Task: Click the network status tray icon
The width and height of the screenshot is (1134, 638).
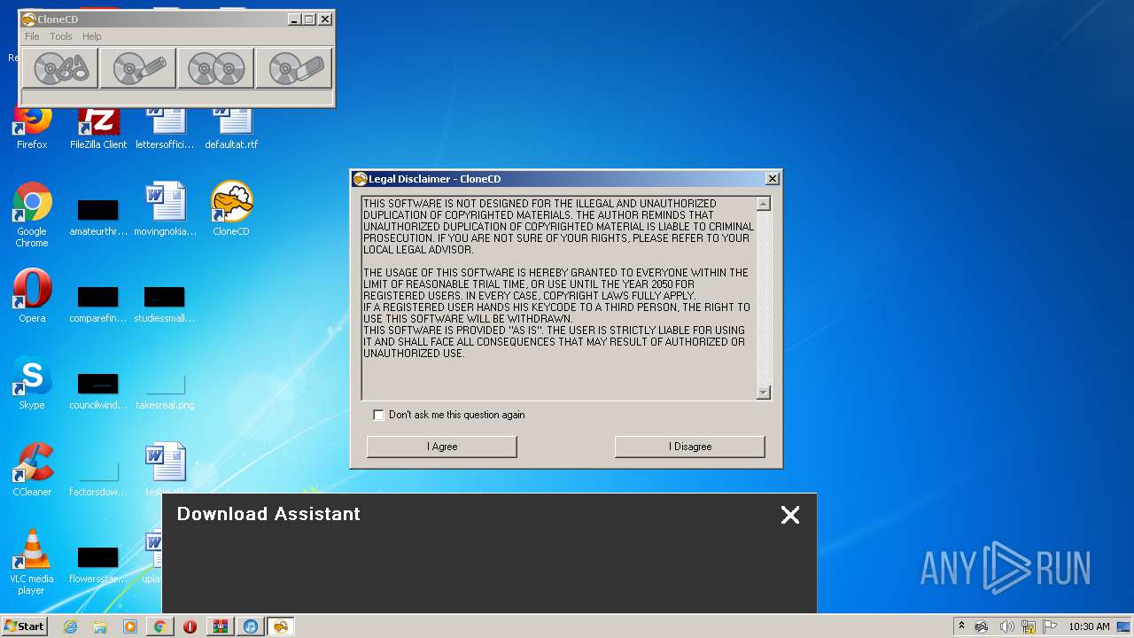Action: pos(1028,626)
